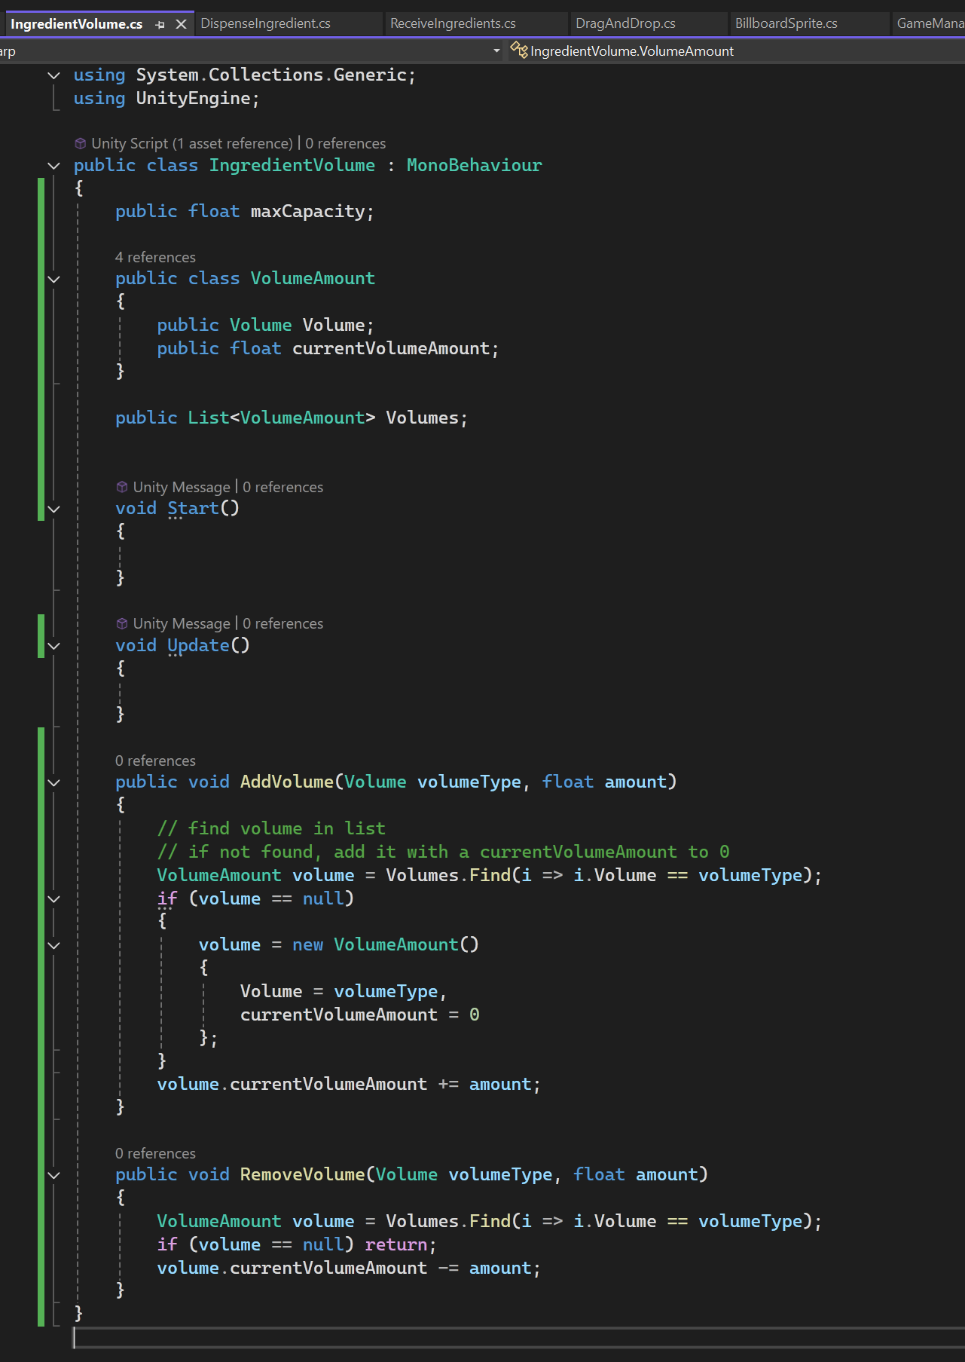Click the Unity Message icon above Start

point(122,487)
